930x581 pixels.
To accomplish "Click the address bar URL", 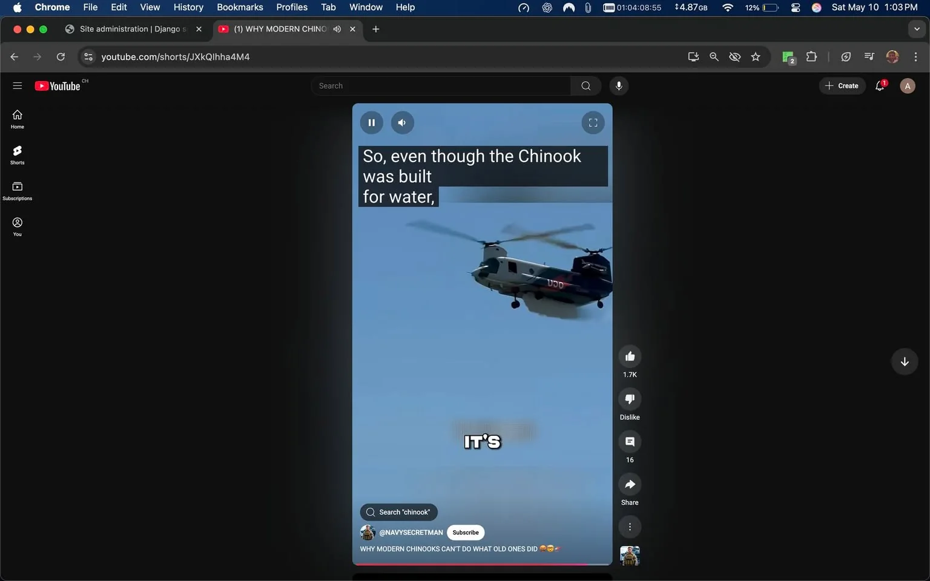I will pos(176,57).
